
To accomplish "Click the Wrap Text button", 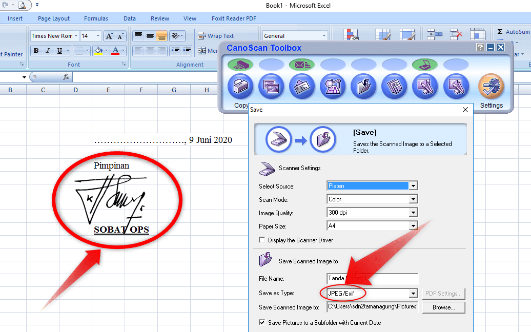I will coord(216,36).
